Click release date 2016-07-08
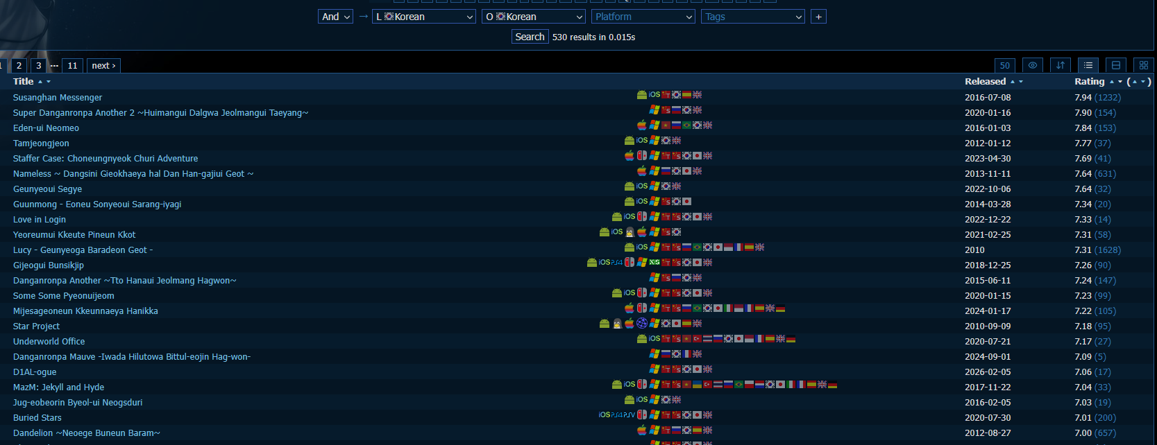This screenshot has width=1157, height=445. coord(988,98)
